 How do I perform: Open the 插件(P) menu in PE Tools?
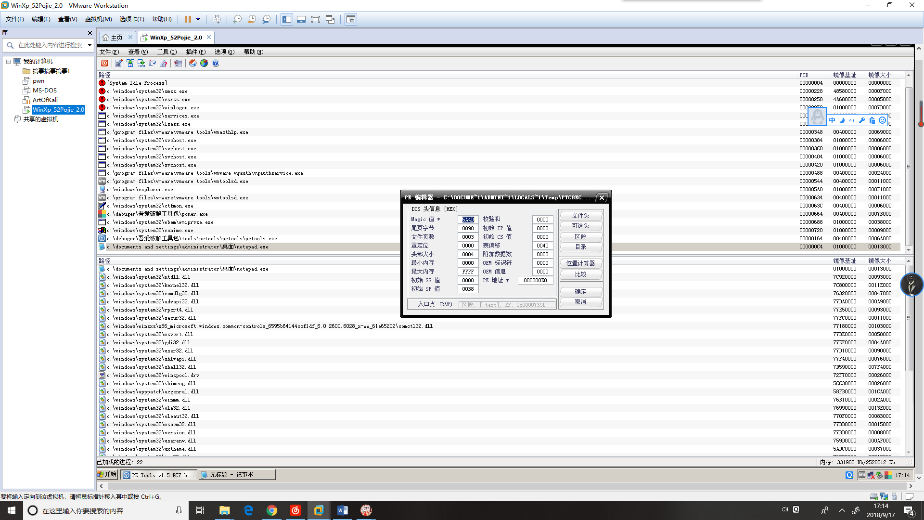pyautogui.click(x=195, y=52)
